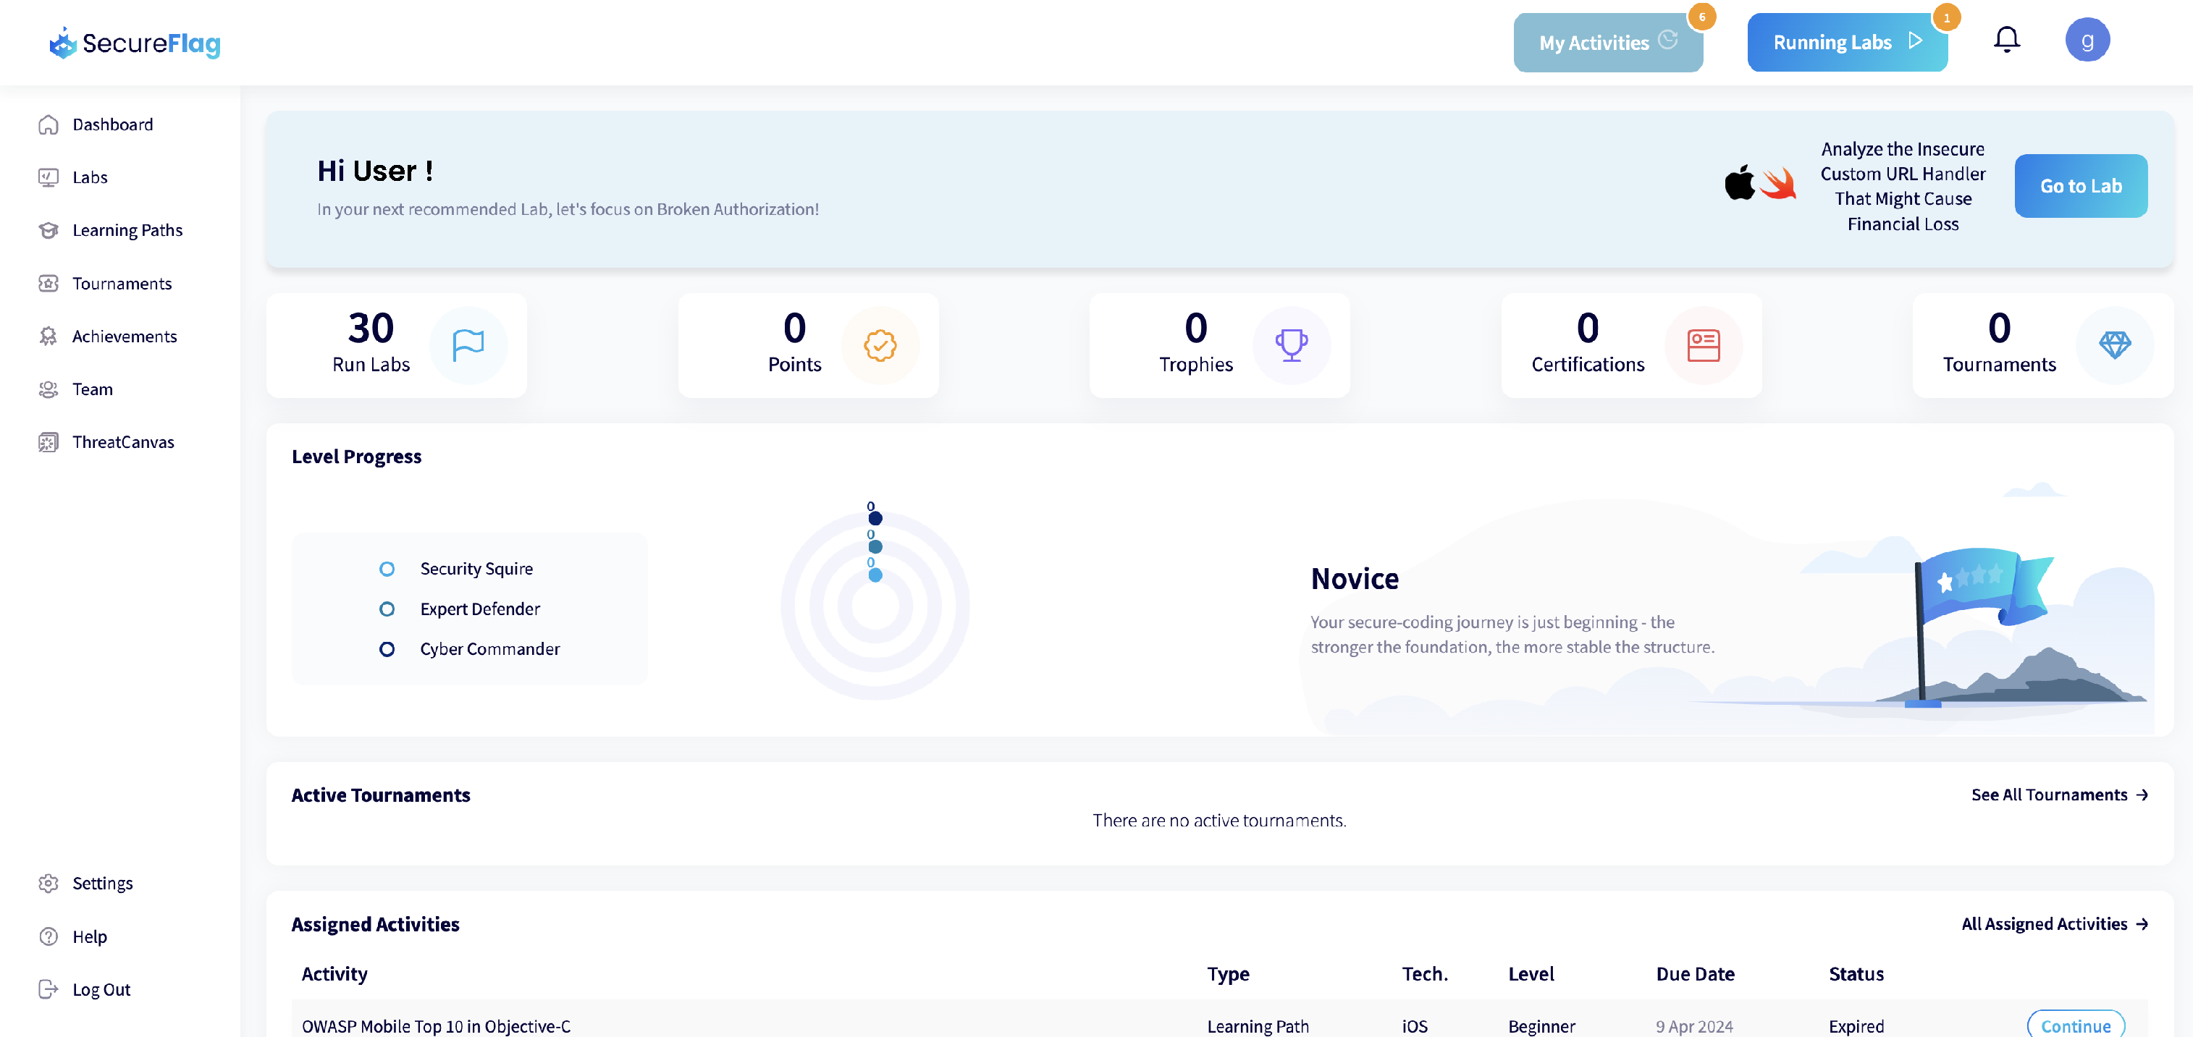2193x1037 pixels.
Task: Select the Security Squire level marker
Action: [x=387, y=568]
